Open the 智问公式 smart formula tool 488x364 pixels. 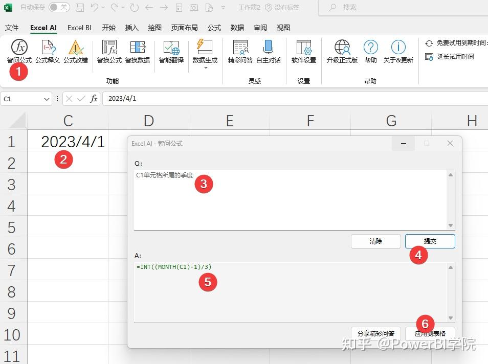coord(19,51)
